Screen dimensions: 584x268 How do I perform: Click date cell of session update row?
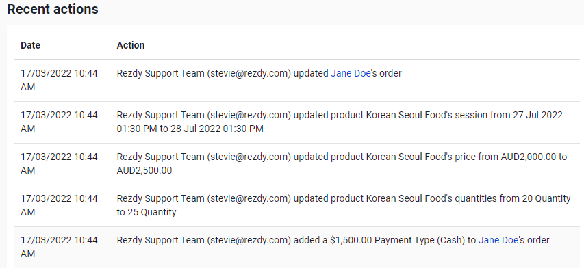point(59,122)
